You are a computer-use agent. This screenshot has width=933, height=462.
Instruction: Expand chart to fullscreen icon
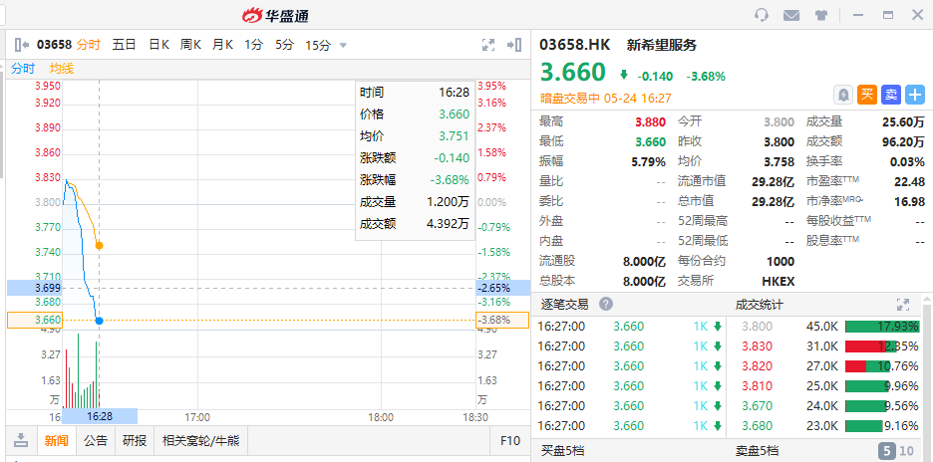click(487, 45)
